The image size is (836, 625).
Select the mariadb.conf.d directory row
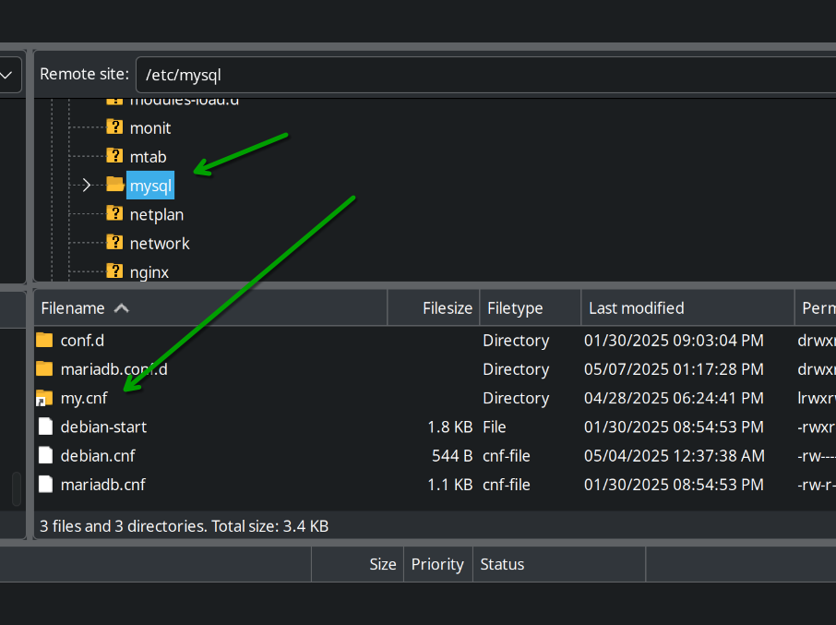coord(435,369)
